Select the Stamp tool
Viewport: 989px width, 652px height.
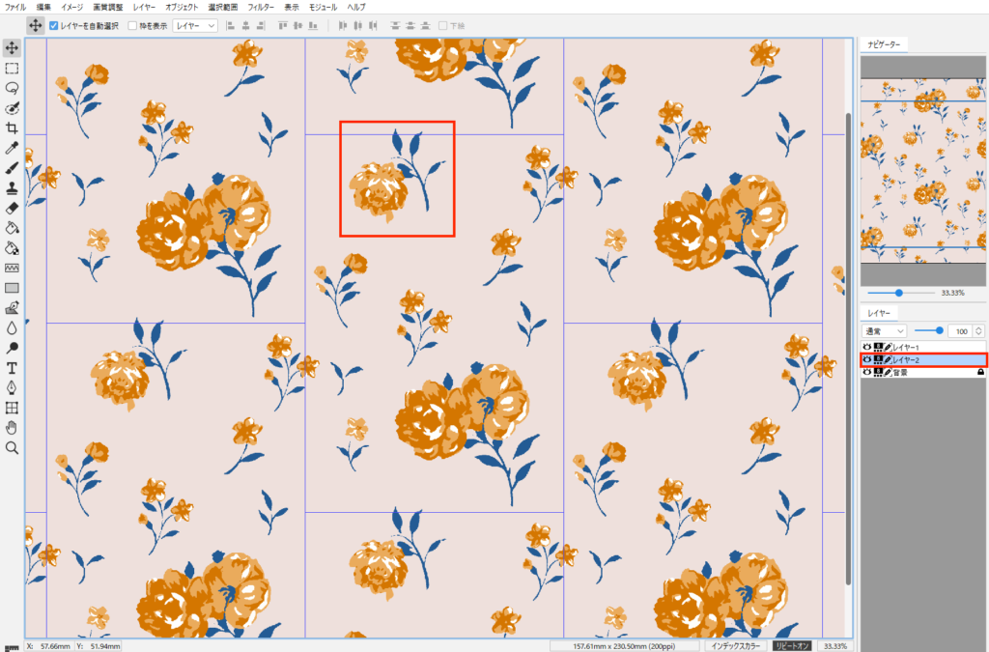(x=12, y=188)
